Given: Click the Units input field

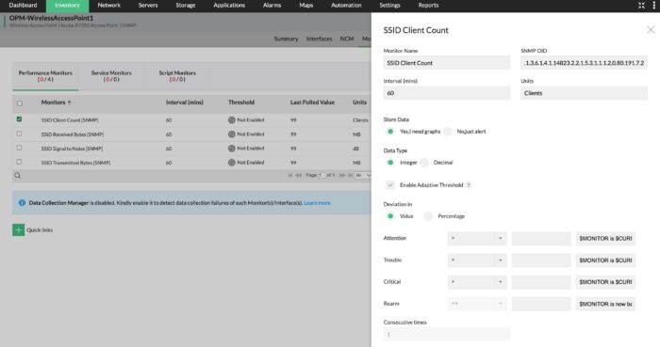Looking at the screenshot, I should tap(584, 93).
